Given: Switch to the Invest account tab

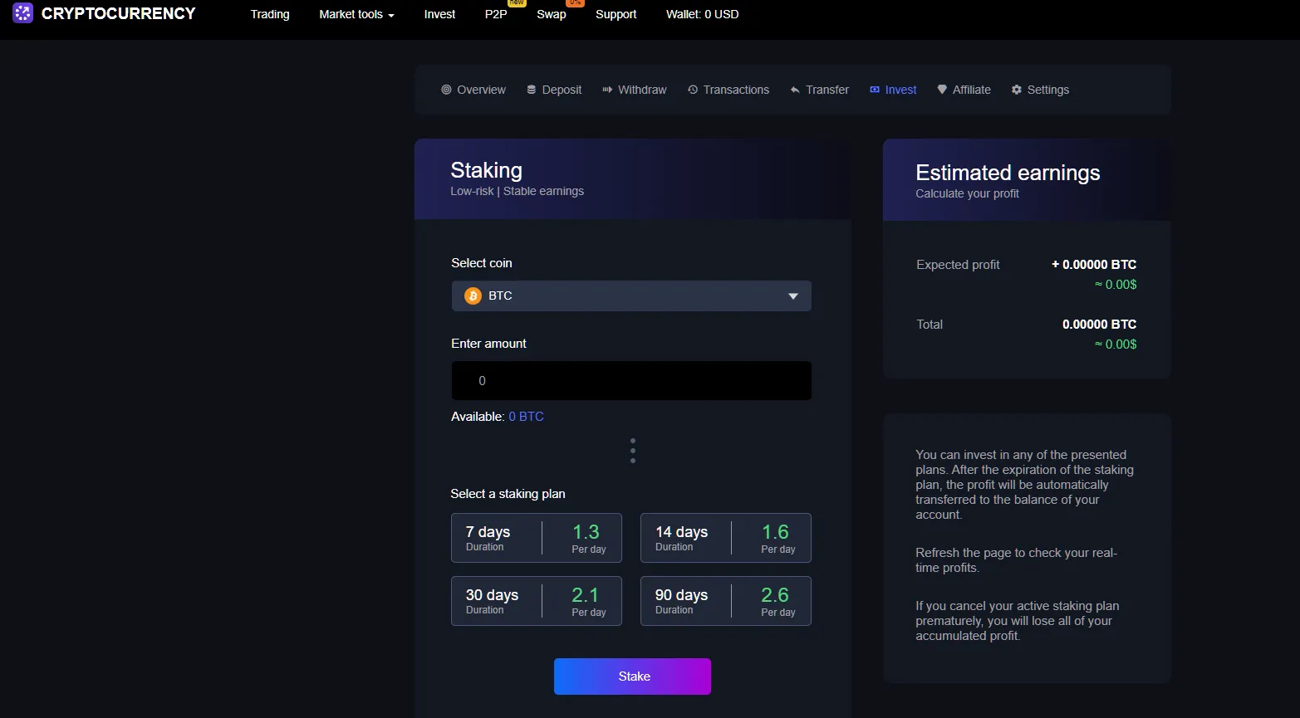Looking at the screenshot, I should (x=893, y=90).
